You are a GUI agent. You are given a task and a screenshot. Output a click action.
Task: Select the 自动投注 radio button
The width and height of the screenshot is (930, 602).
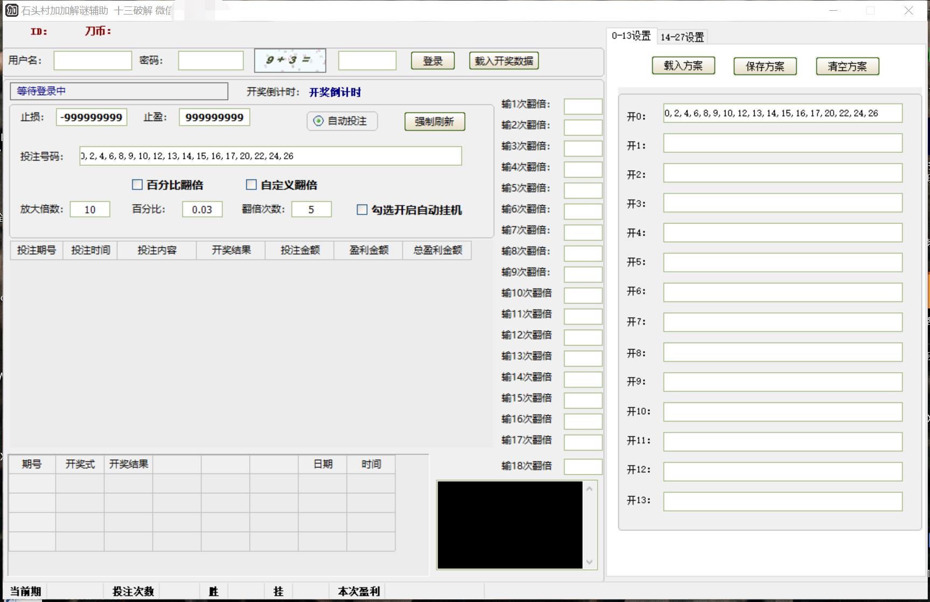pos(318,121)
